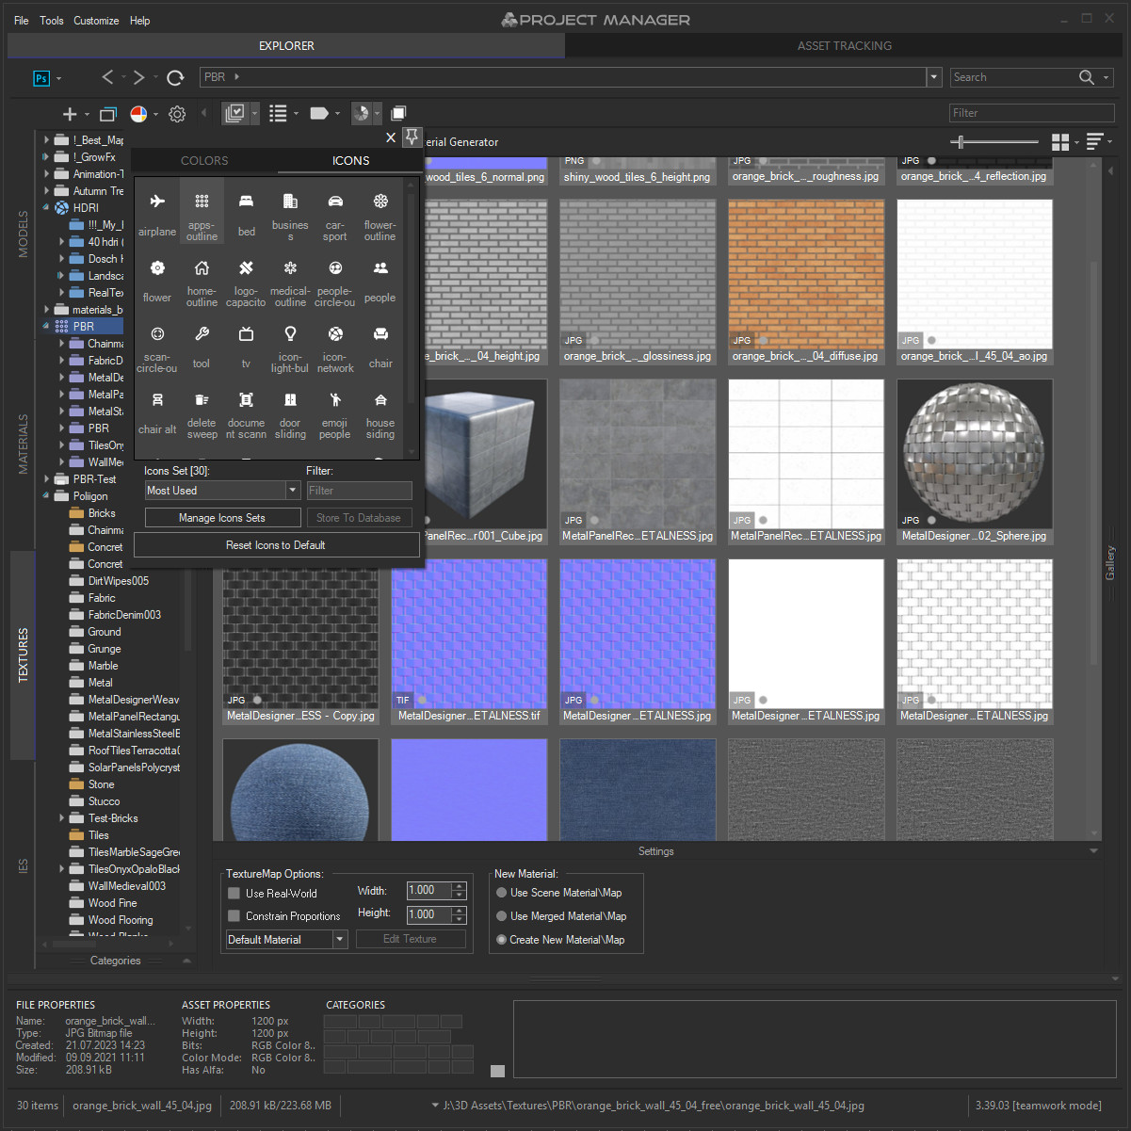Open the Most Used icons set dropdown
Image resolution: width=1131 pixels, height=1131 pixels.
click(222, 490)
